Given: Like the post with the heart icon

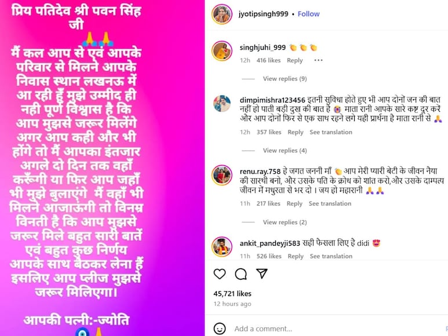Looking at the screenshot, I should (220, 274).
